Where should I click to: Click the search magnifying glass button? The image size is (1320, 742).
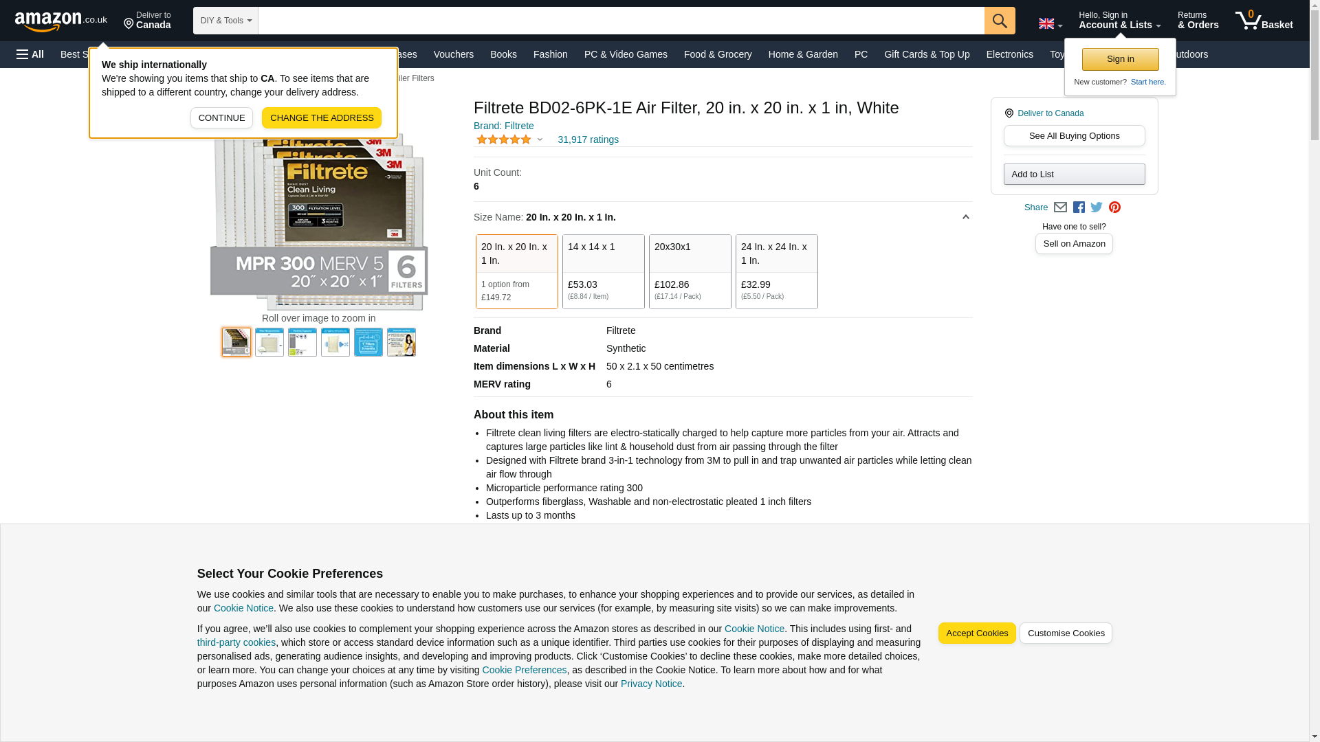[999, 21]
